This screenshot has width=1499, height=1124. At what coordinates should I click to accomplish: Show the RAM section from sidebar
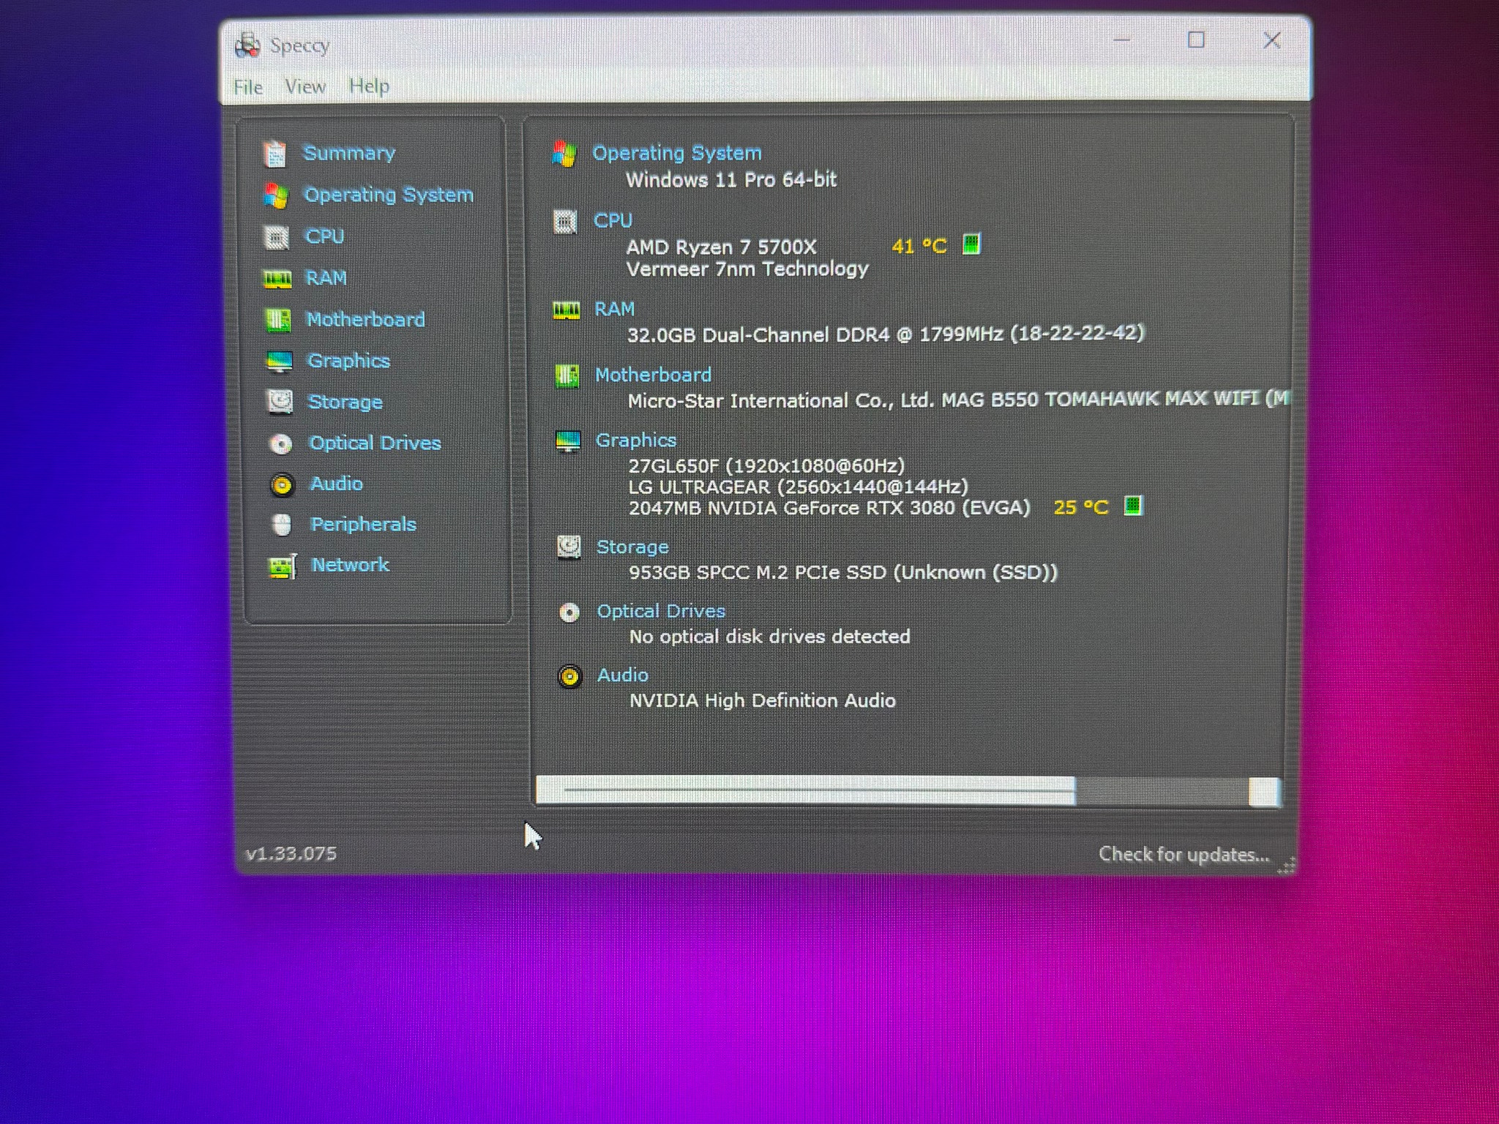(x=326, y=278)
